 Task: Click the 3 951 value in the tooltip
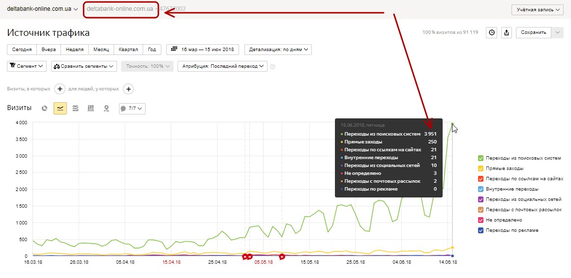coord(430,134)
